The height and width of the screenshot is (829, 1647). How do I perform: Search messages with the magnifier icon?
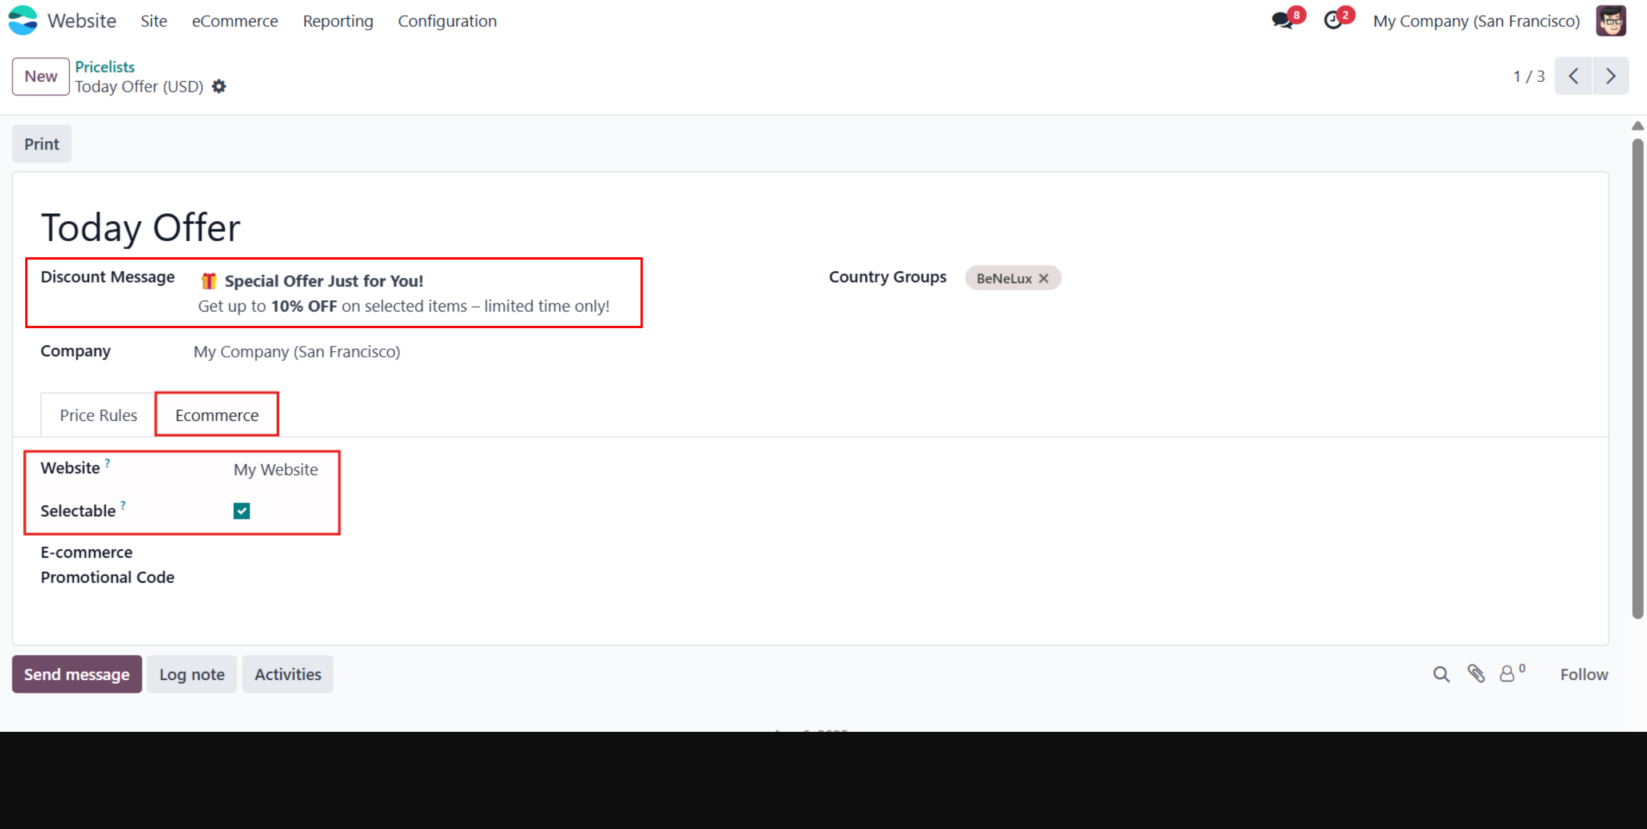pos(1441,673)
